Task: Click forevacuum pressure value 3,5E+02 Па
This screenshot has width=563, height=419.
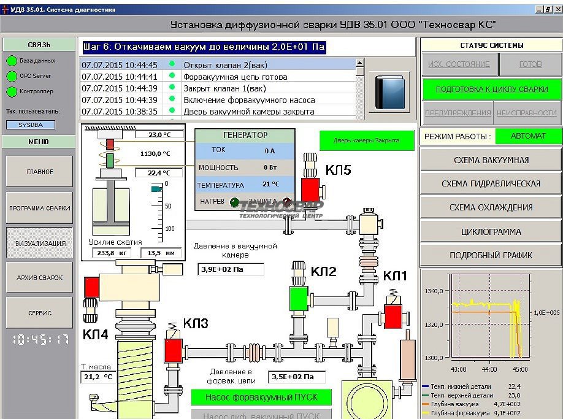Action: pyautogui.click(x=297, y=377)
